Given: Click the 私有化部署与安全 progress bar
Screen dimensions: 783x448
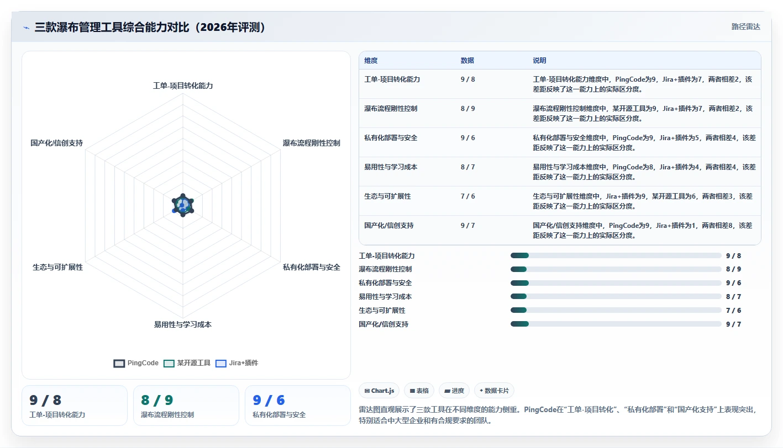Looking at the screenshot, I should pos(616,283).
